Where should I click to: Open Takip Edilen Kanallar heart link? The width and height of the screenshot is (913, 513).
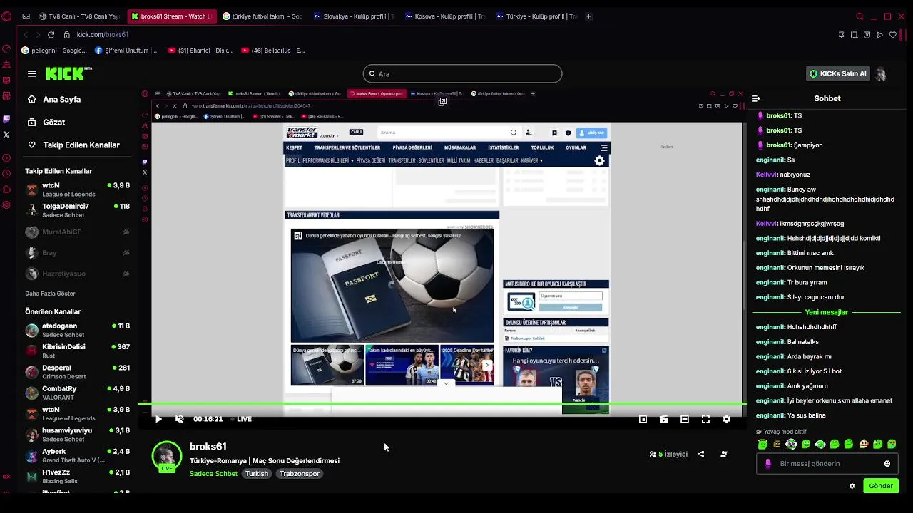point(74,145)
